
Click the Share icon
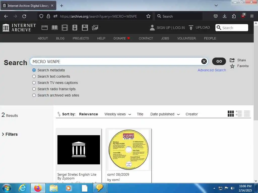click(232, 60)
